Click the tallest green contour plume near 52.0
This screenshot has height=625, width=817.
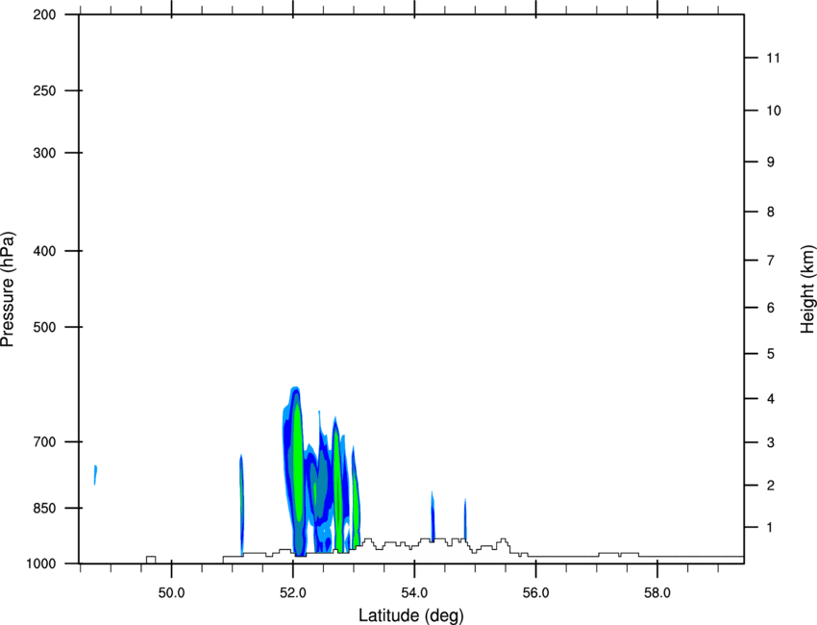[298, 463]
